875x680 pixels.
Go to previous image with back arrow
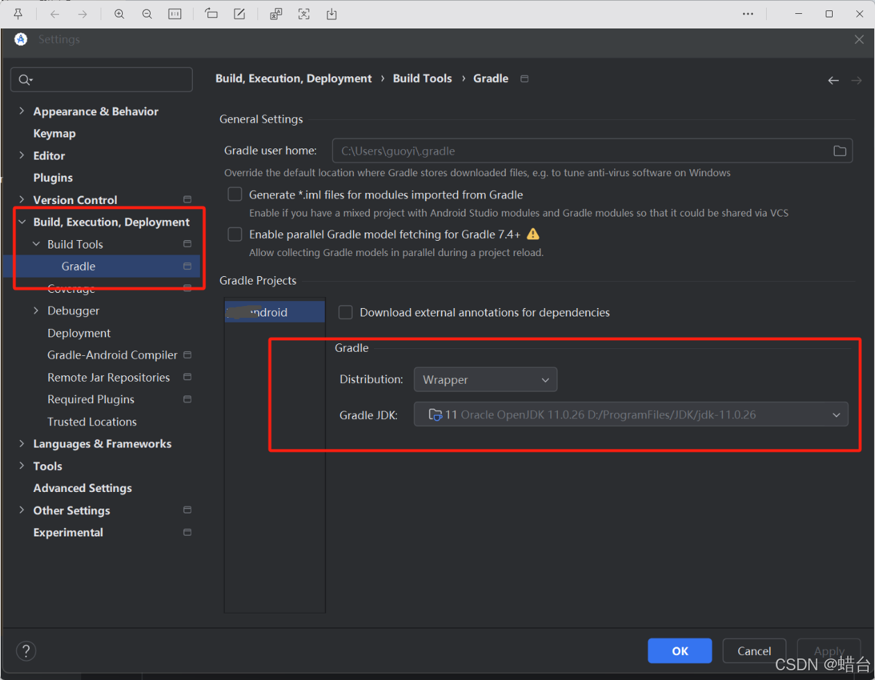[55, 14]
